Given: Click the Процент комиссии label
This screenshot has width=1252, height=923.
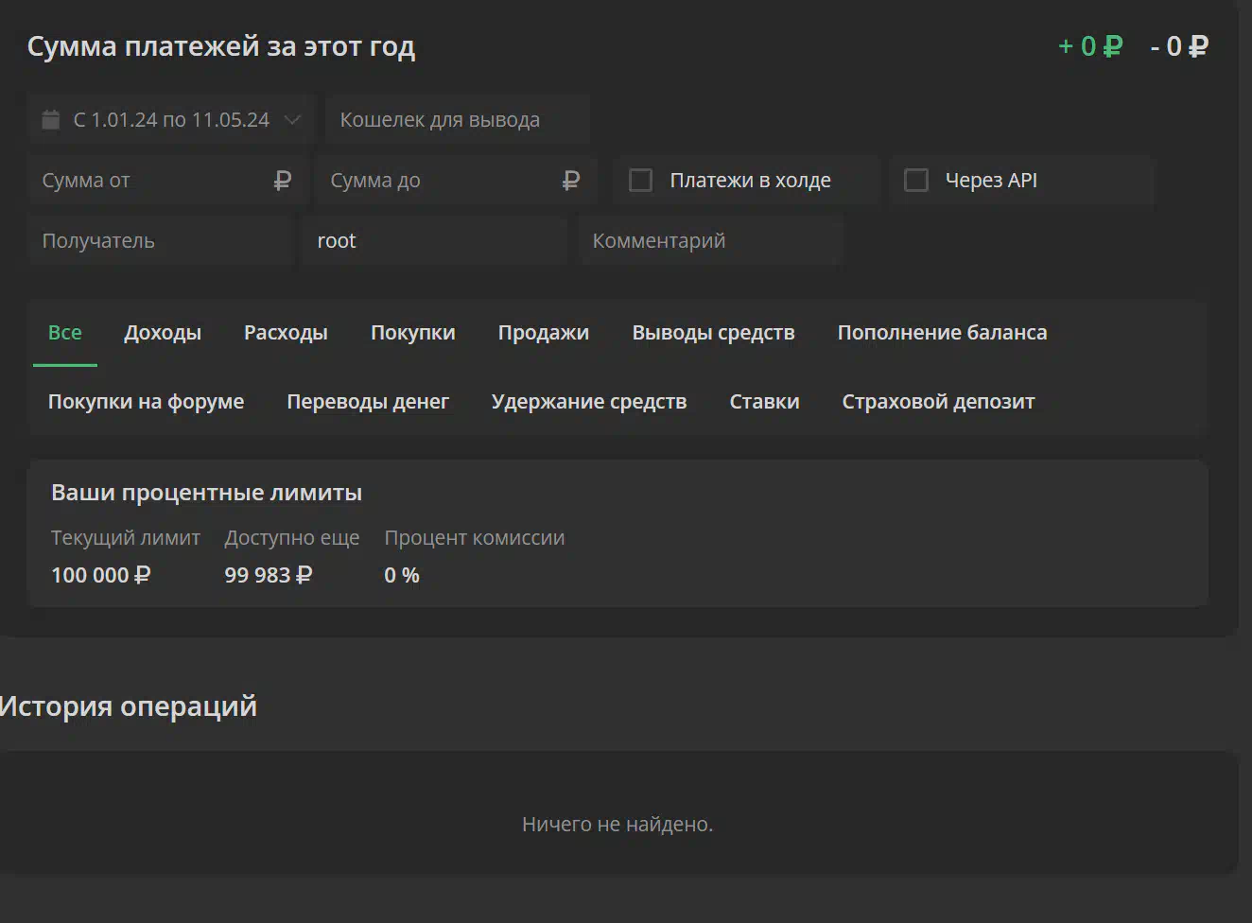Looking at the screenshot, I should tap(475, 538).
